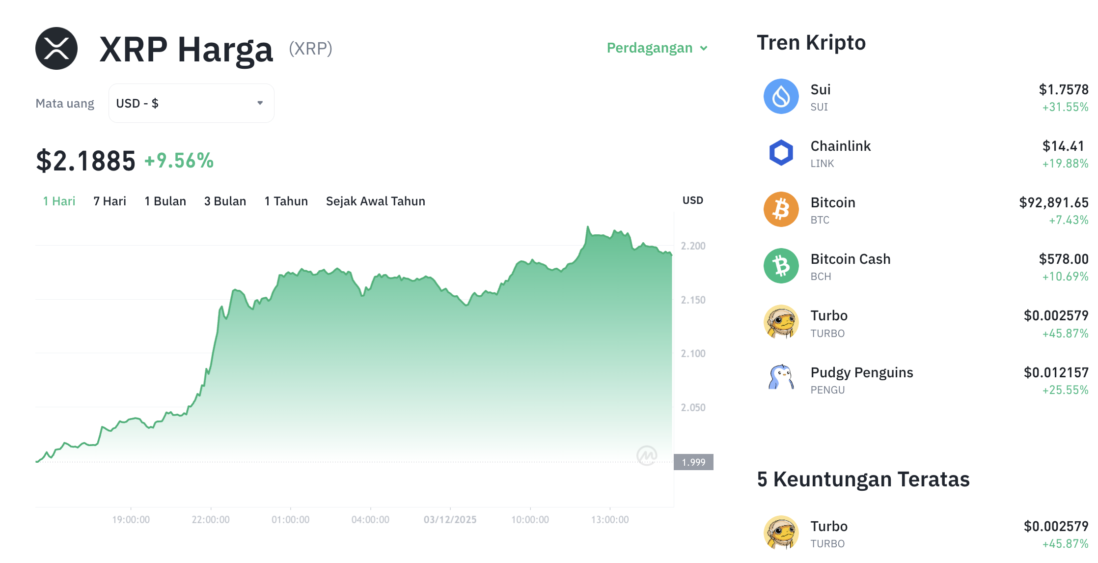Switch to the 7 Hari tab
The width and height of the screenshot is (1098, 563).
coord(109,201)
